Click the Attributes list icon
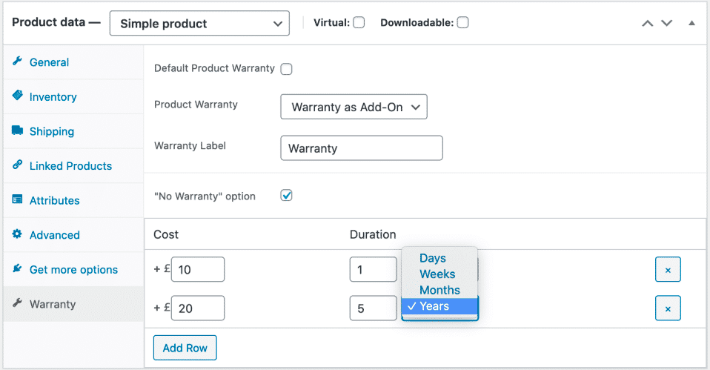 point(17,199)
